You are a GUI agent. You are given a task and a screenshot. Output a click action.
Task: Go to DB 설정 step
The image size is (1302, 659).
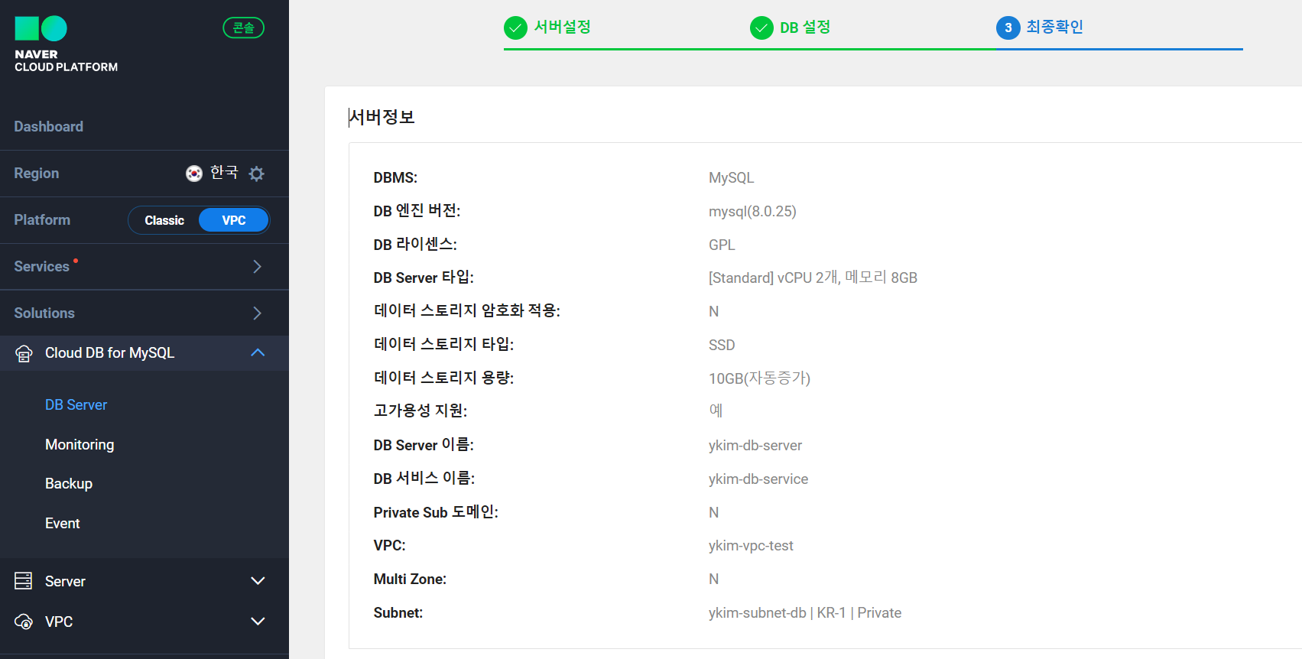(805, 28)
